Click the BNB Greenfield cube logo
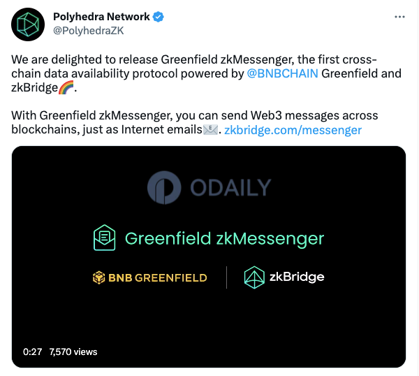Image resolution: width=419 pixels, height=376 pixels. (x=99, y=277)
